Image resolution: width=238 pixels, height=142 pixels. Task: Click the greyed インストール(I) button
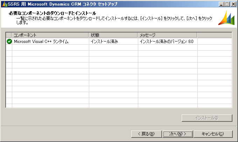[x=207, y=118]
